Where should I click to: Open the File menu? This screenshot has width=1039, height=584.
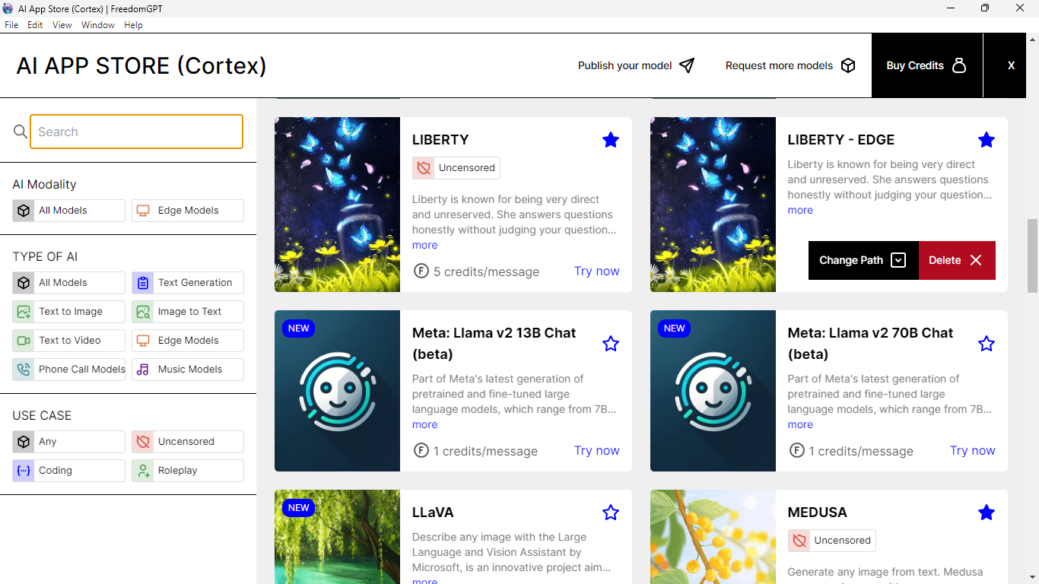[x=11, y=25]
